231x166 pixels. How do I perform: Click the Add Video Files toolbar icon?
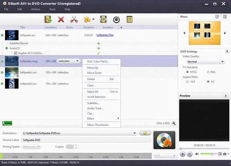pos(48,19)
